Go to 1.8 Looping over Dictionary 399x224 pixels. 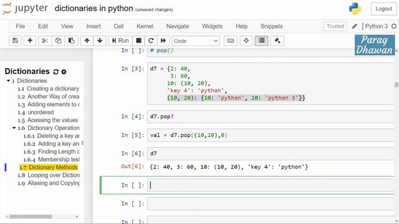tap(49, 175)
